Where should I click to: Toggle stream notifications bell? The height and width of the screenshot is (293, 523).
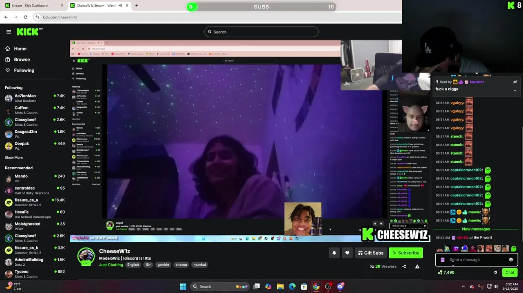334,253
